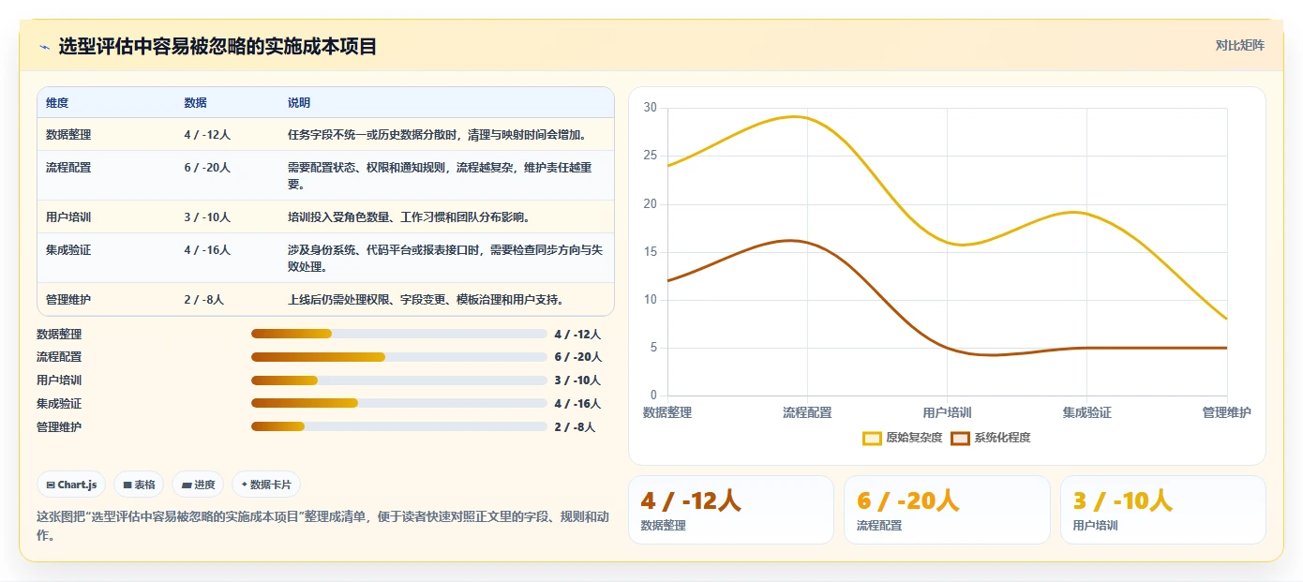Click the footer caption starting 这张图把

(323, 525)
